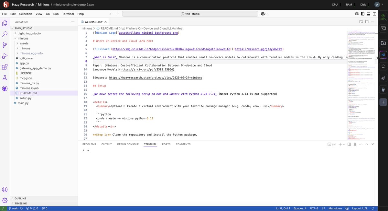Click the Explorer views ellipsis menu
This screenshot has width=388, height=211.
click(72, 22)
